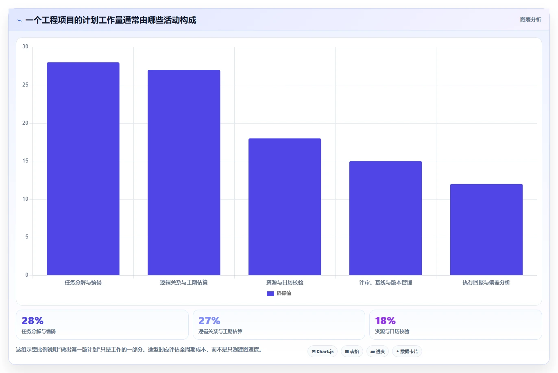Open the 18% 资源与日历校验 card
This screenshot has height=373, width=558.
click(456, 325)
